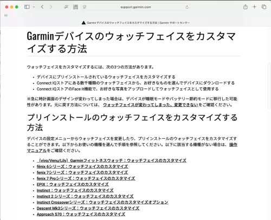Viewport: 271px width, 220px height.
Task: Click the favorites grid icon below the toolbar
Action: point(6,15)
